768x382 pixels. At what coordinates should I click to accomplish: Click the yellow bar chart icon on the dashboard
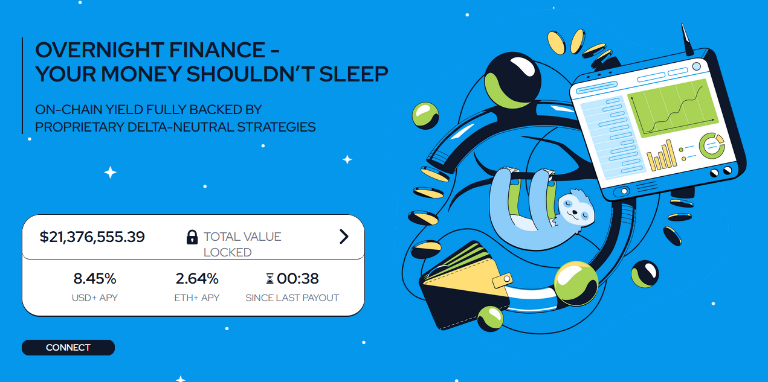(x=660, y=156)
